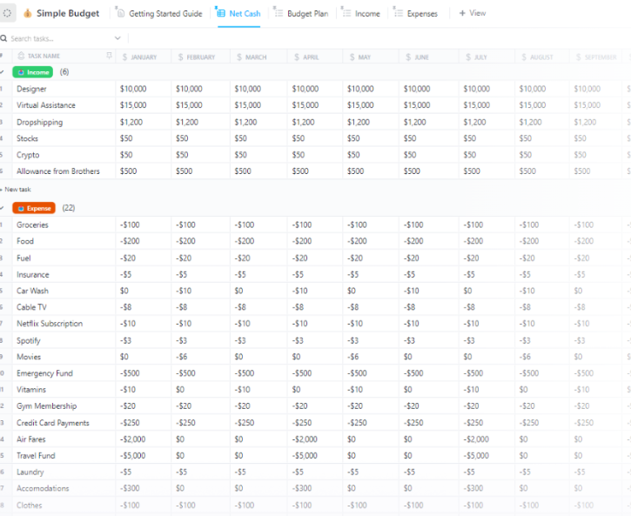The height and width of the screenshot is (516, 631).
Task: Open the search options dropdown arrow
Action: point(118,39)
